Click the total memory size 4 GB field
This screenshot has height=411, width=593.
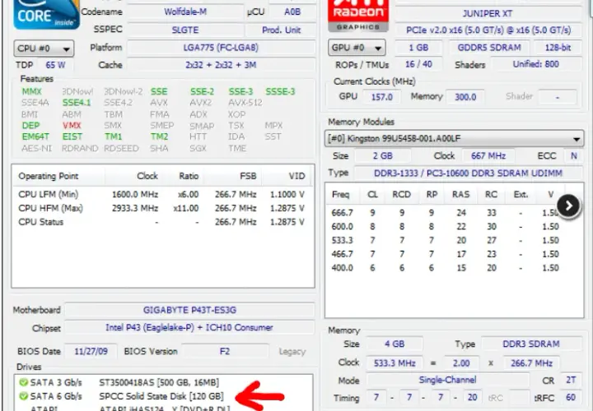(x=395, y=344)
